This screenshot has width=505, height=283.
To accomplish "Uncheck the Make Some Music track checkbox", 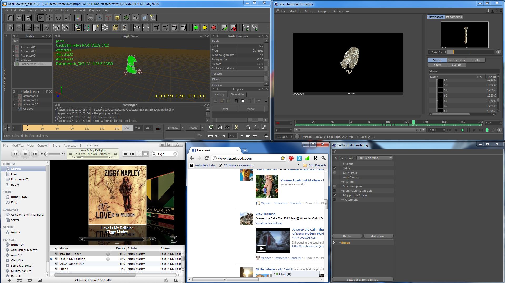I will tap(56, 264).
